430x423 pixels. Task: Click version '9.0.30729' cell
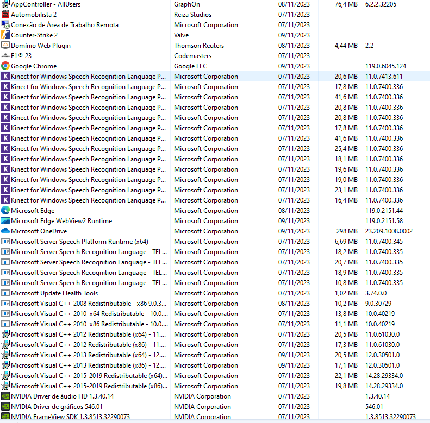pyautogui.click(x=378, y=304)
